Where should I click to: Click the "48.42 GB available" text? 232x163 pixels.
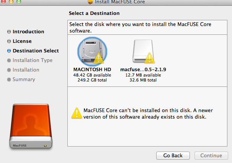(x=92, y=75)
